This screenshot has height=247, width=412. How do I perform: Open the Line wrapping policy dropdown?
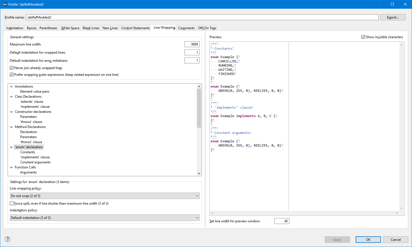click(105, 196)
